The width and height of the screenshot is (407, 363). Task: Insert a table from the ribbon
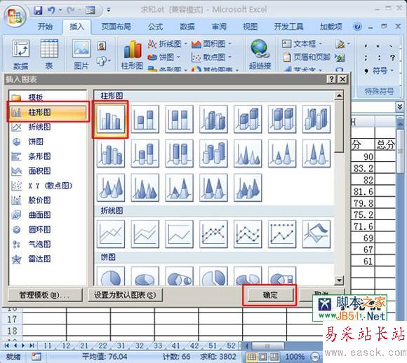[x=49, y=55]
